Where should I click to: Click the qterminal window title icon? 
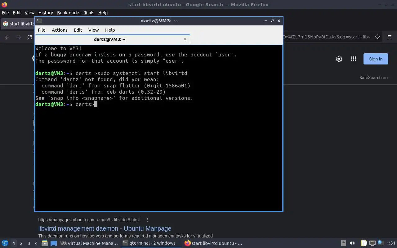[x=39, y=21]
